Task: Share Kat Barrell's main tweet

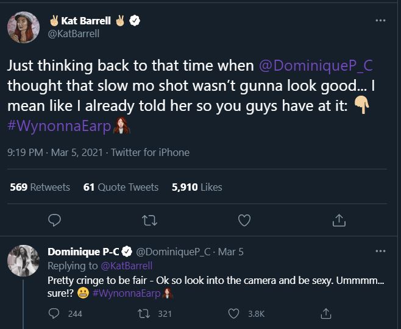Action: pos(339,219)
